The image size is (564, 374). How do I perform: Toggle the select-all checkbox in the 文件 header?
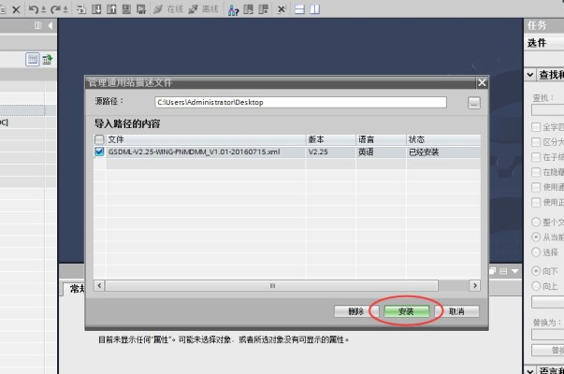click(x=99, y=139)
